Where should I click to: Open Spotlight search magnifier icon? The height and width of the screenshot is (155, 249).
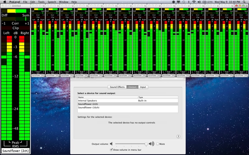(244, 2)
